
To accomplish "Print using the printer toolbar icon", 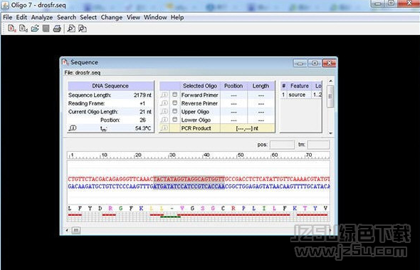I will [x=57, y=28].
